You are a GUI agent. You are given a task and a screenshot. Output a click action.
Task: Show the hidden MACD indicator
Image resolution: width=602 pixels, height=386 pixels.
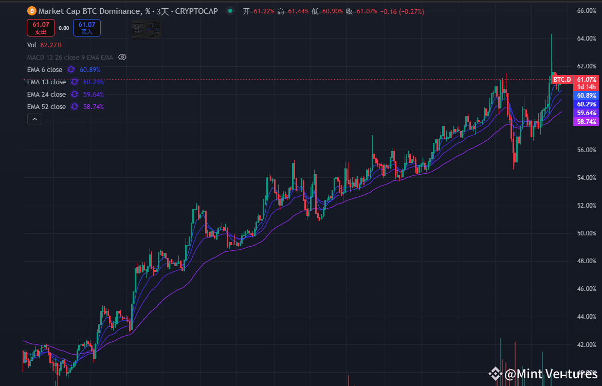click(x=122, y=57)
